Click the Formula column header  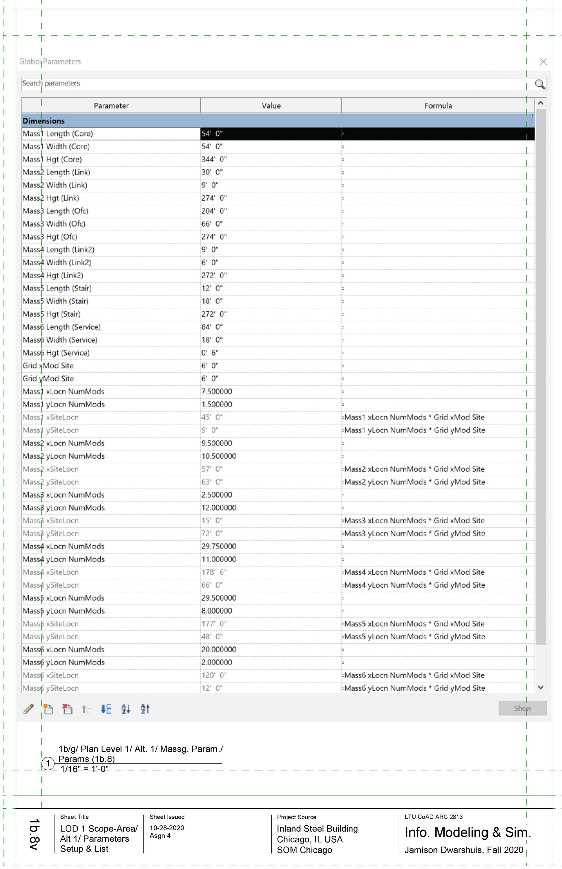[438, 105]
